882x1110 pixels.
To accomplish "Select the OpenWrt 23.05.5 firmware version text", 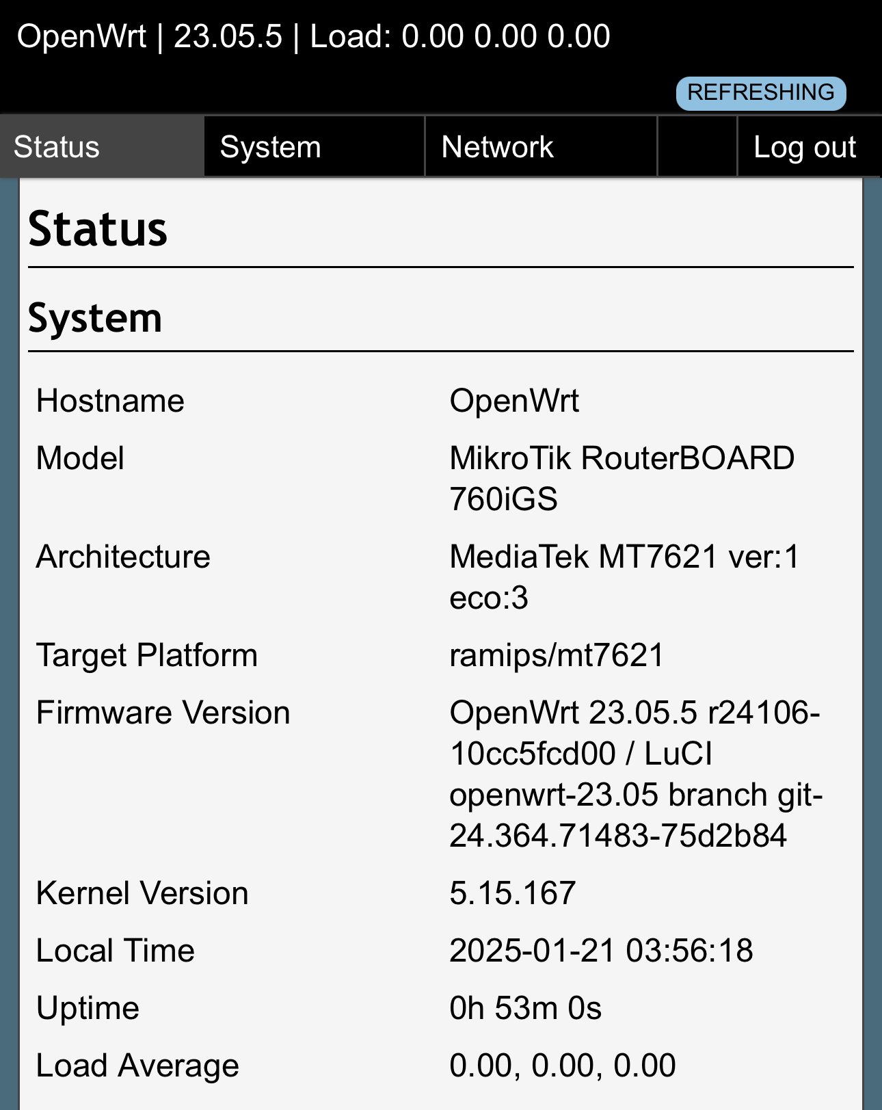I will pos(636,774).
